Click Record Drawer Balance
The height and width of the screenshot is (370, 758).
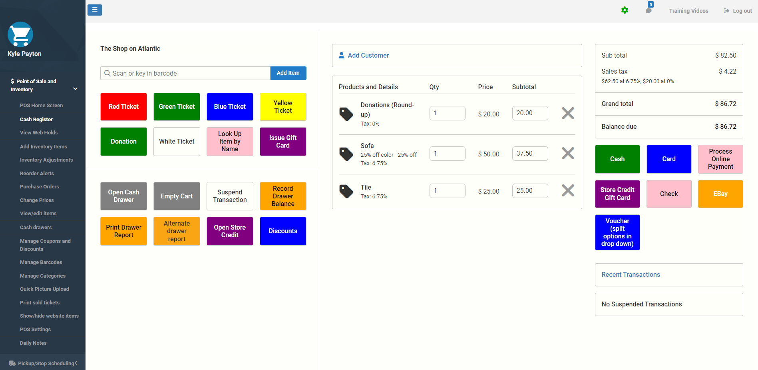283,196
